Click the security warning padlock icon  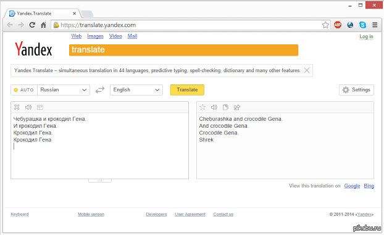(x=56, y=25)
